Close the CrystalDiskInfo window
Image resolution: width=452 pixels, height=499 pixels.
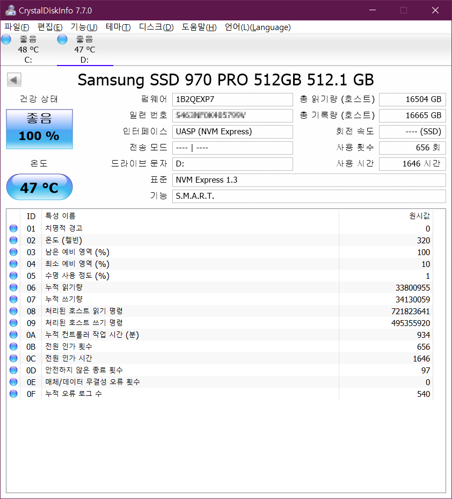[x=435, y=10]
